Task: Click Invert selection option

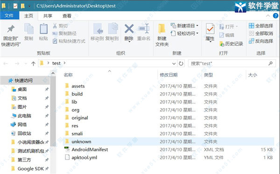Action: pyautogui.click(x=261, y=41)
